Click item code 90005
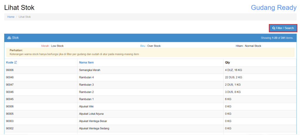This screenshot has height=135, width=300. pos(10,114)
